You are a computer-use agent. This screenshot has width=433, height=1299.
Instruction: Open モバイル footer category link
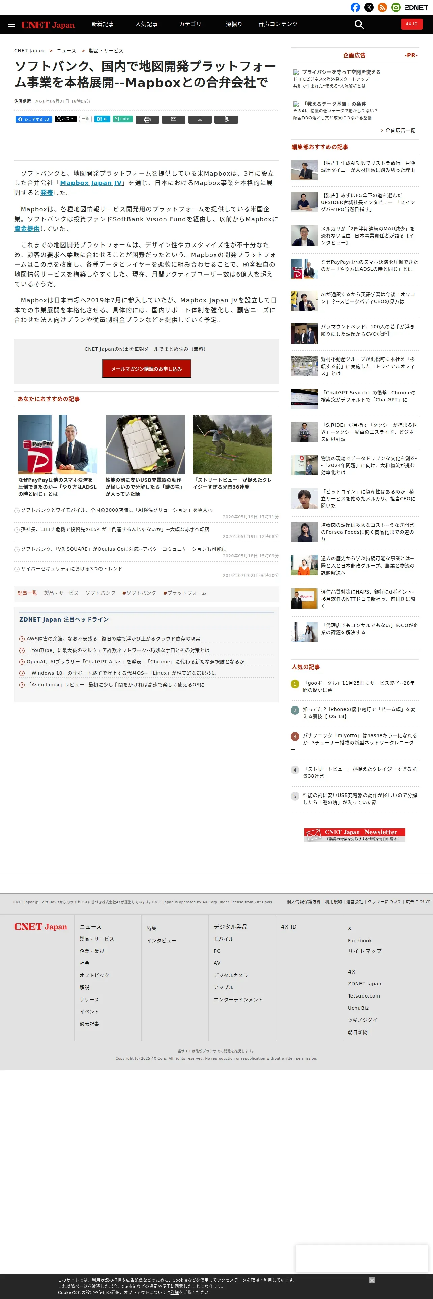coord(223,939)
